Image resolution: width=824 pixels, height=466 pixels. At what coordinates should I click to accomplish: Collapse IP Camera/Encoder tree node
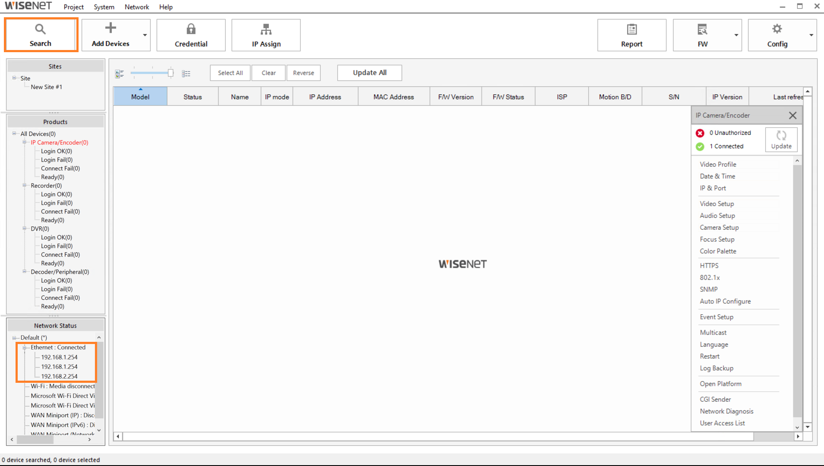(x=25, y=142)
